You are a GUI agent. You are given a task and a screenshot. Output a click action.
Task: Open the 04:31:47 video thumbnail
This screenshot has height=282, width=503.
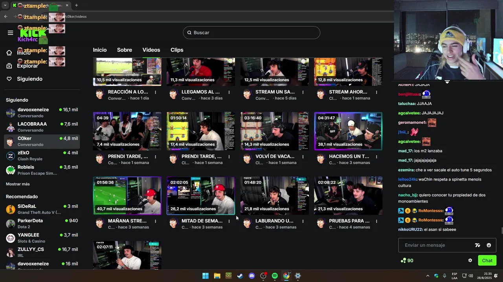(348, 131)
